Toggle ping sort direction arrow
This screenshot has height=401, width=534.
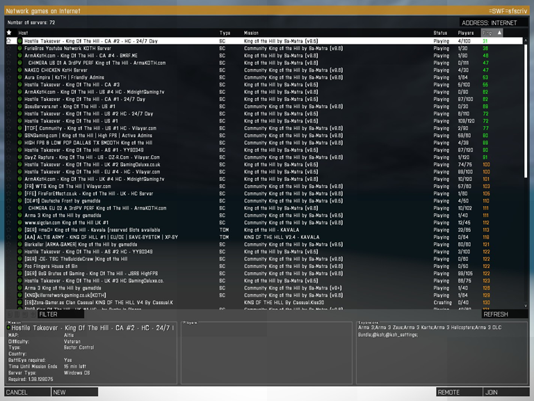click(499, 33)
